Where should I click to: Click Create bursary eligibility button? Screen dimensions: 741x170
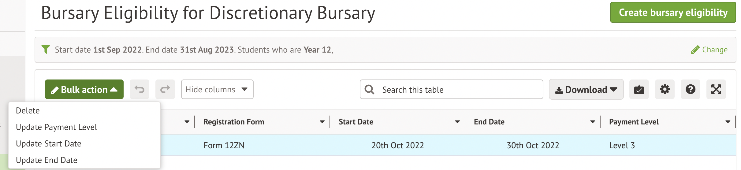[x=673, y=13]
